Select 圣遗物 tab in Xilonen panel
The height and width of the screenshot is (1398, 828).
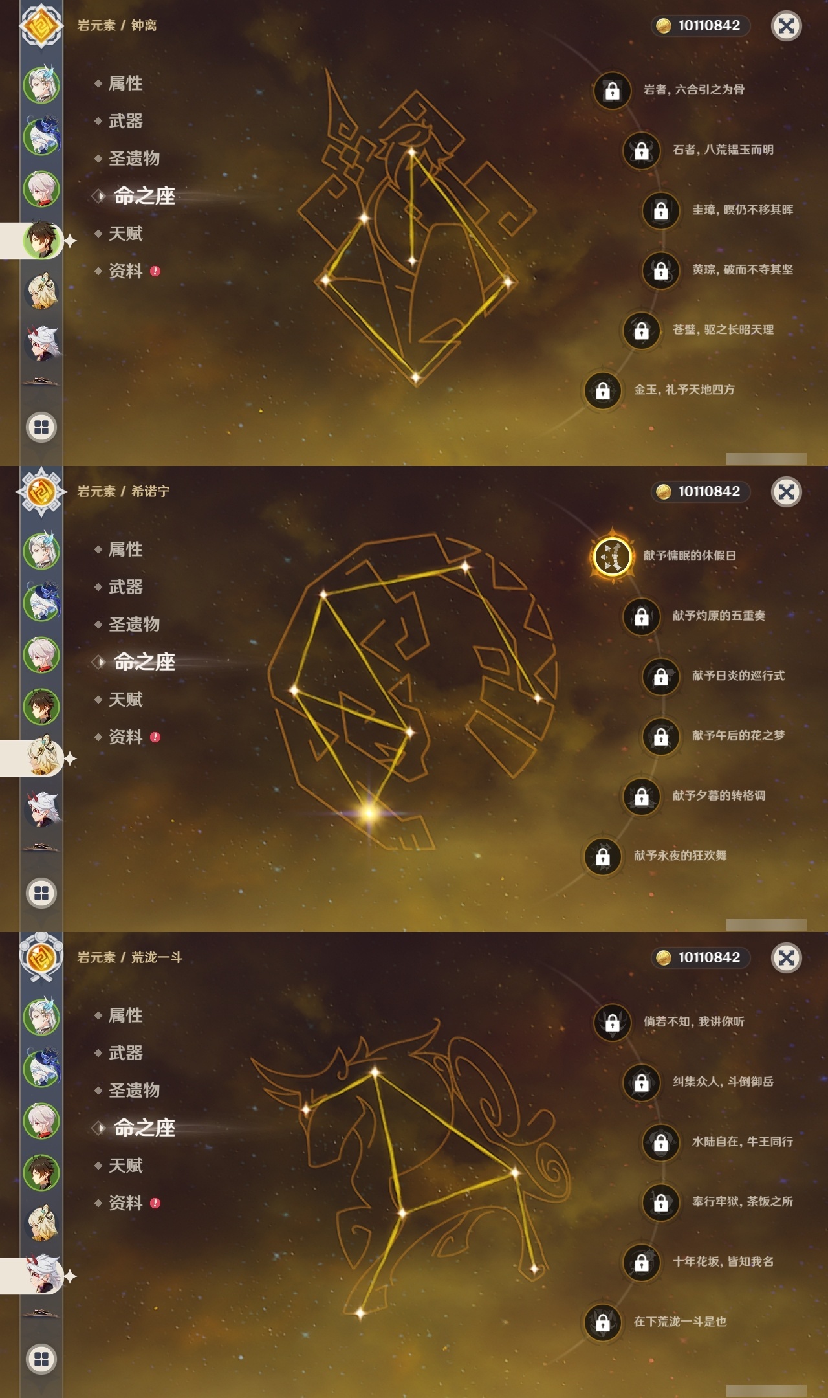click(134, 625)
